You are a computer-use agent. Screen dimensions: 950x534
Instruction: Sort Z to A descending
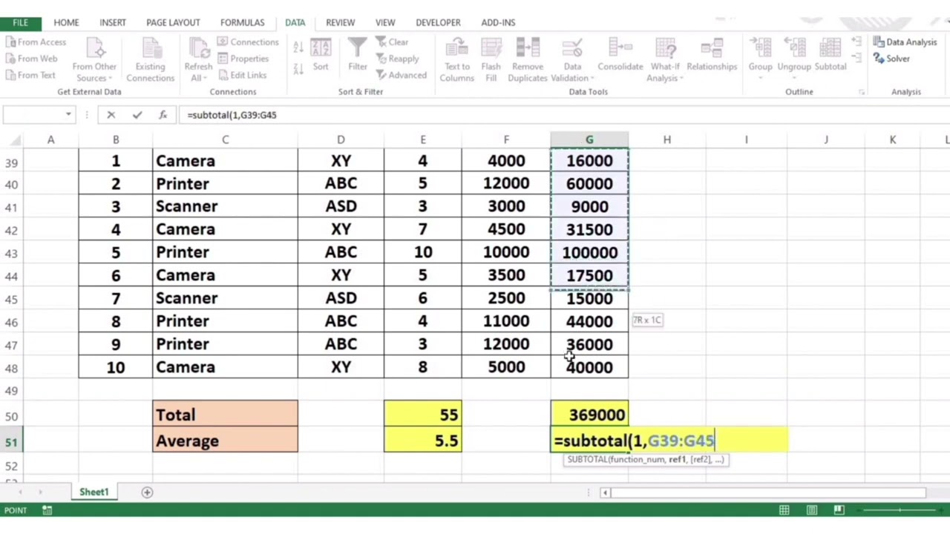(x=298, y=69)
